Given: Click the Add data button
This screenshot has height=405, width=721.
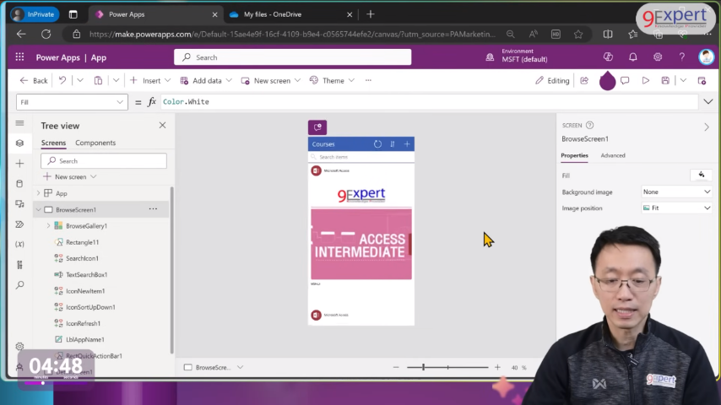Looking at the screenshot, I should (202, 81).
